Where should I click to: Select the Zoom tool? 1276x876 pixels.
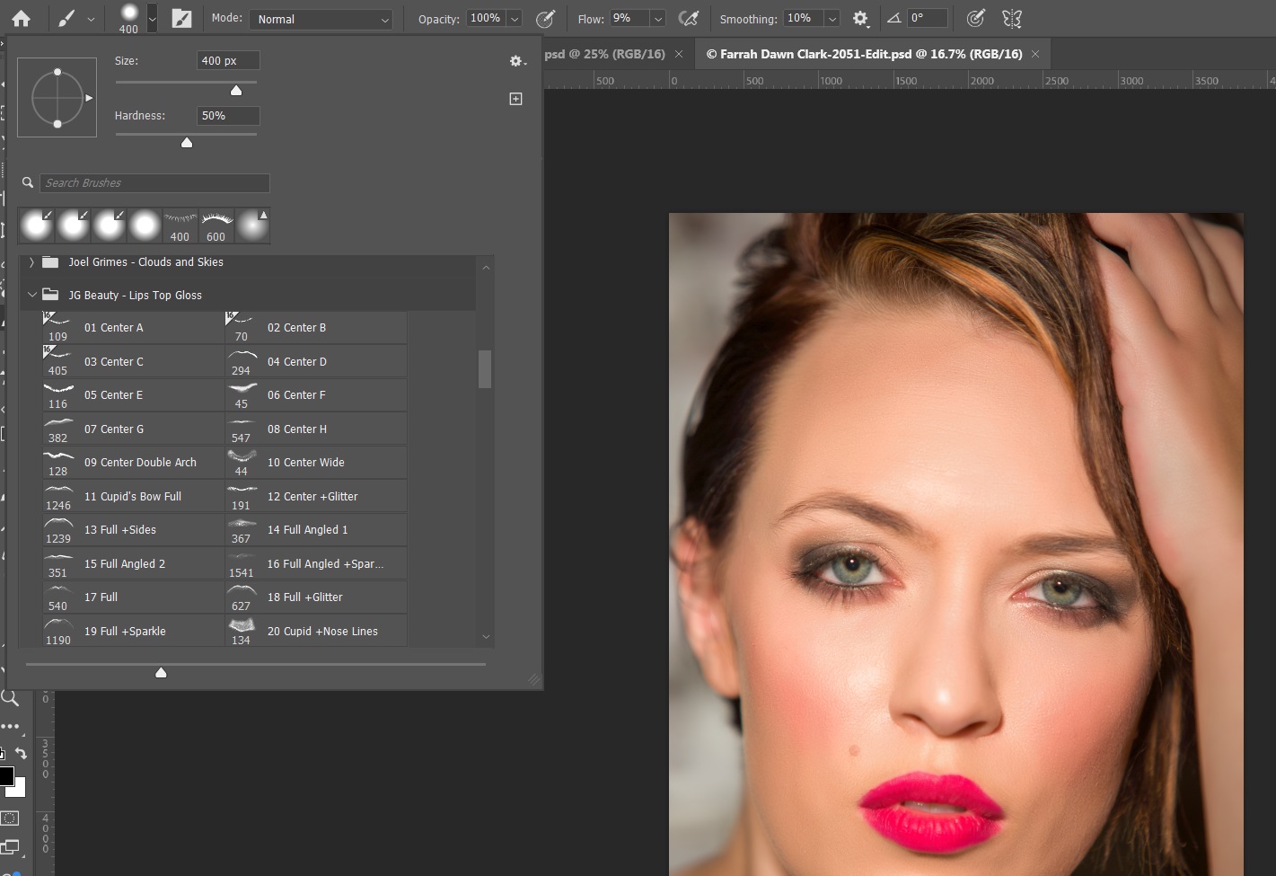tap(10, 698)
